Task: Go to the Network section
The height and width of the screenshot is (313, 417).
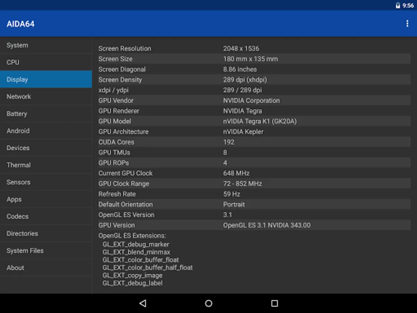Action: coord(46,96)
